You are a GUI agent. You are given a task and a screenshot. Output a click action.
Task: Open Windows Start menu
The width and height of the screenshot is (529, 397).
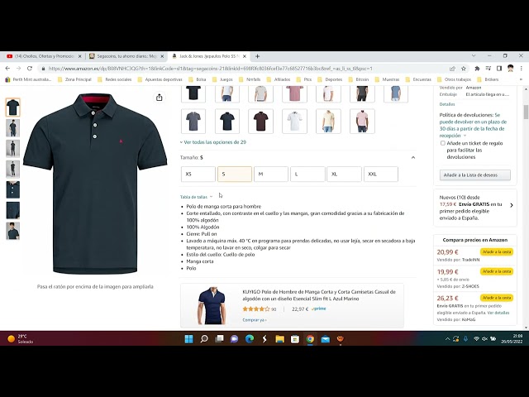(x=189, y=338)
